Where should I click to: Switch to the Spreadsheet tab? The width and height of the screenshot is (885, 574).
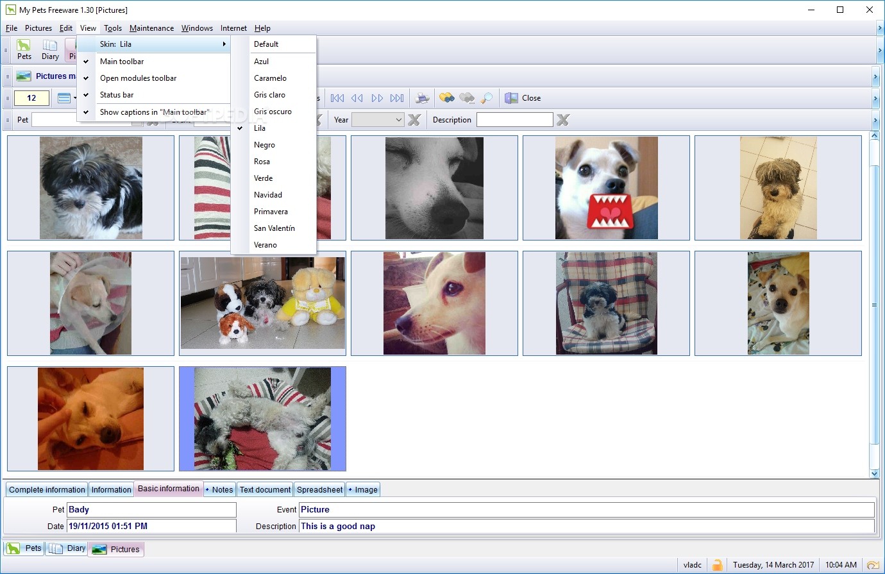tap(319, 490)
